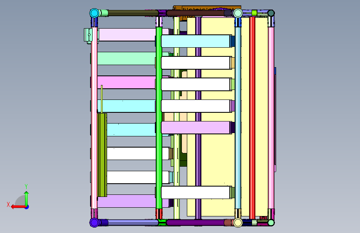Pick the dark olive horizontal tube on the top frame
This screenshot has height=233, width=360.
click(x=132, y=13)
